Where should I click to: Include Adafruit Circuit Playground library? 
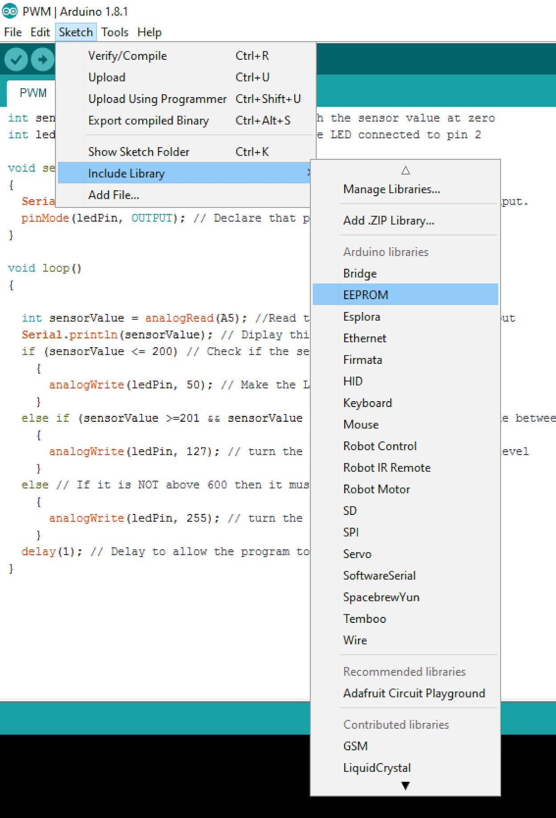405,693
